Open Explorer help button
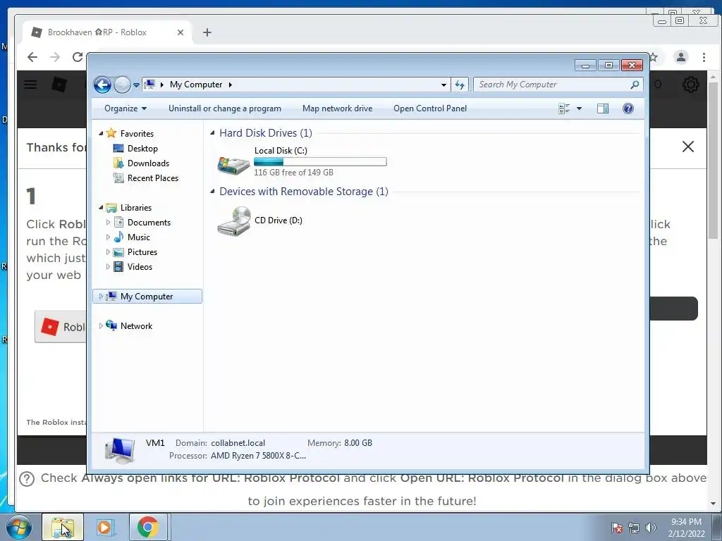This screenshot has height=541, width=722. (x=628, y=108)
